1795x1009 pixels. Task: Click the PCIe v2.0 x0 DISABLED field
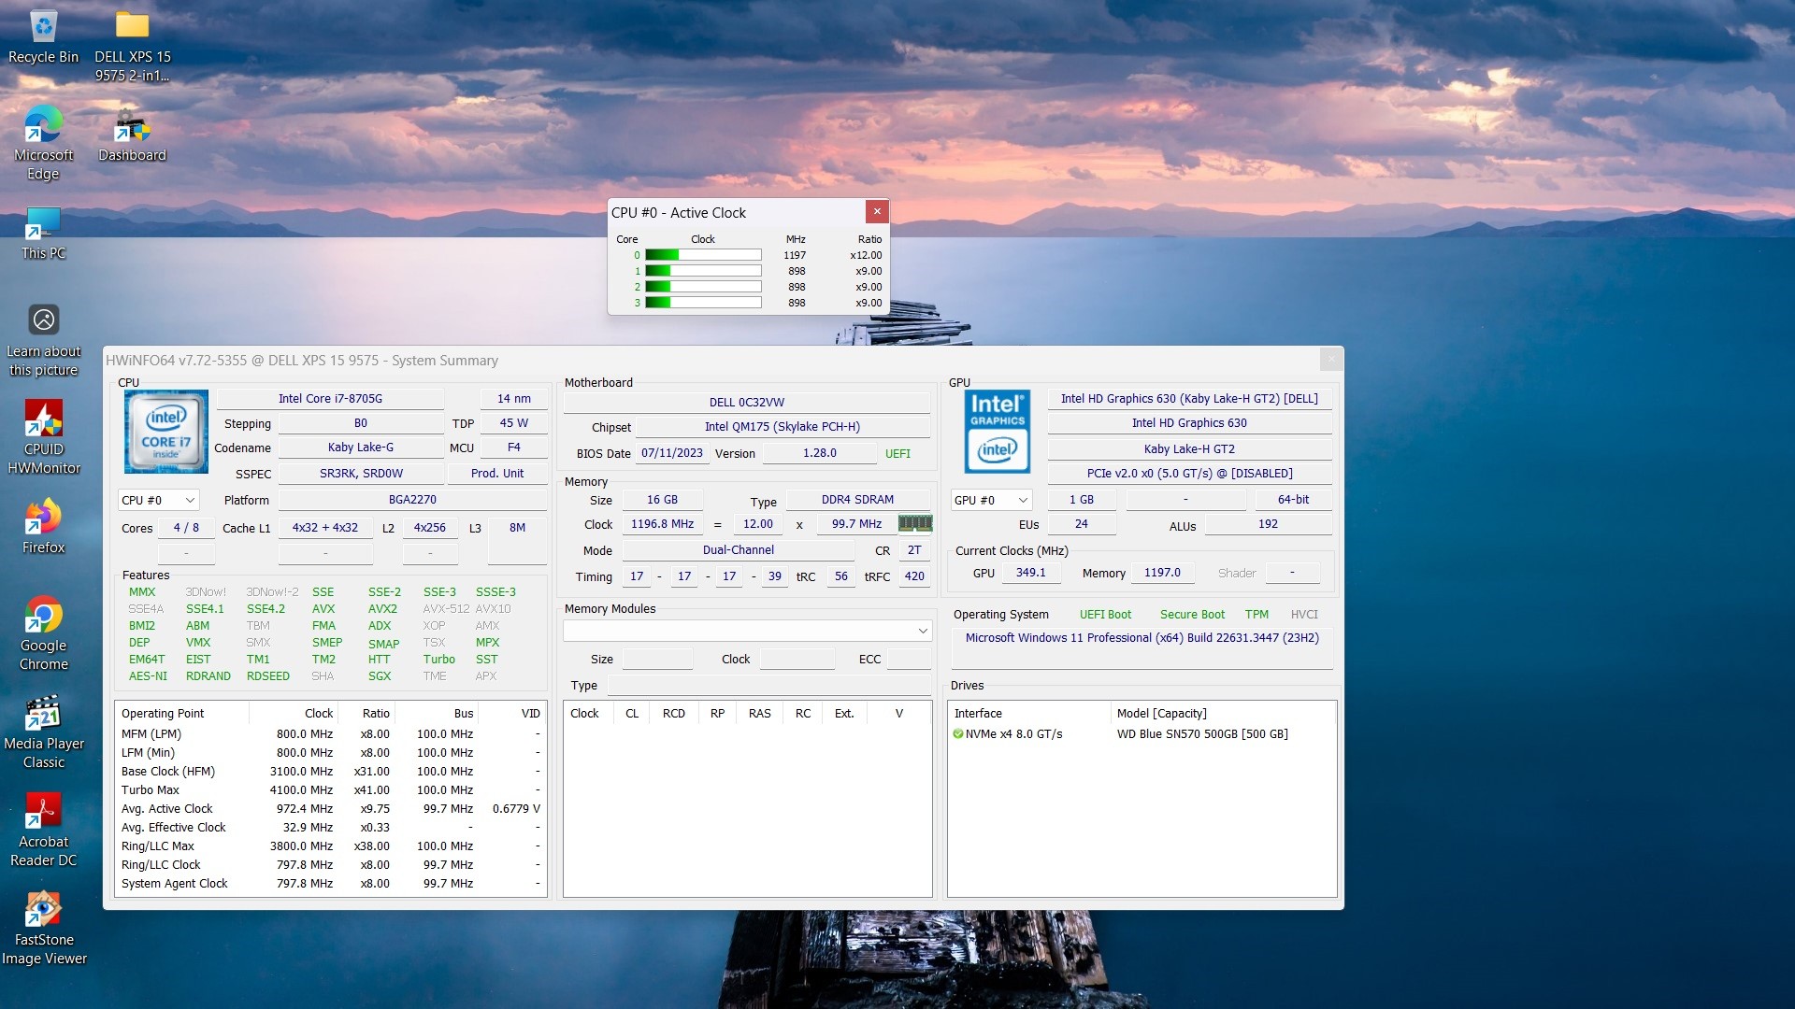click(1189, 474)
